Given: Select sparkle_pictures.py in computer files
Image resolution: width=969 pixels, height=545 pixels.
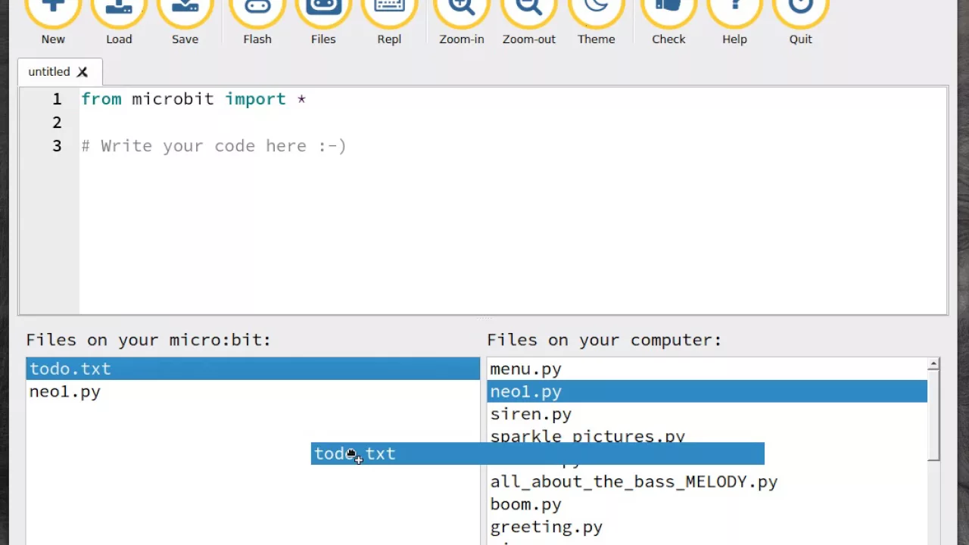Looking at the screenshot, I should pos(707,435).
